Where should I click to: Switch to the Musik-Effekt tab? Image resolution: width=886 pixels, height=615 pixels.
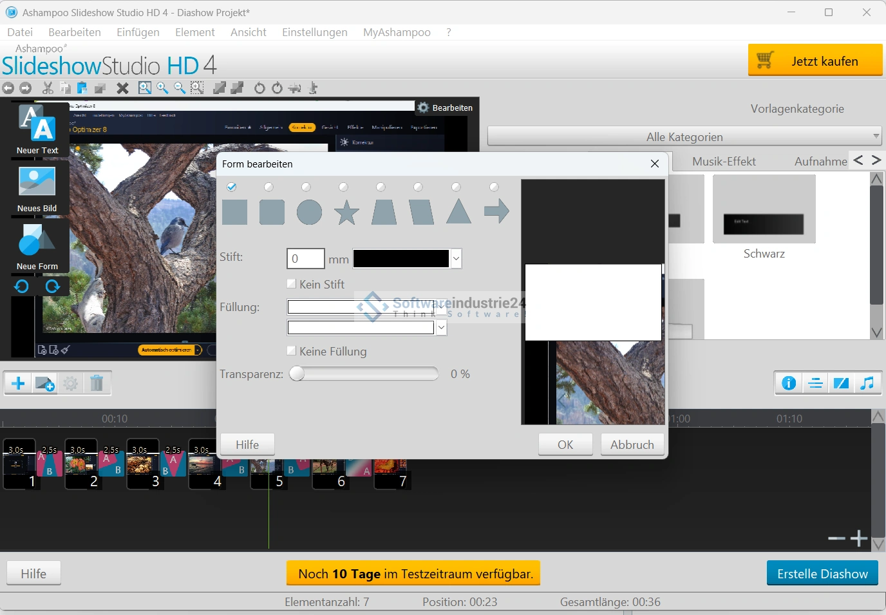point(724,162)
